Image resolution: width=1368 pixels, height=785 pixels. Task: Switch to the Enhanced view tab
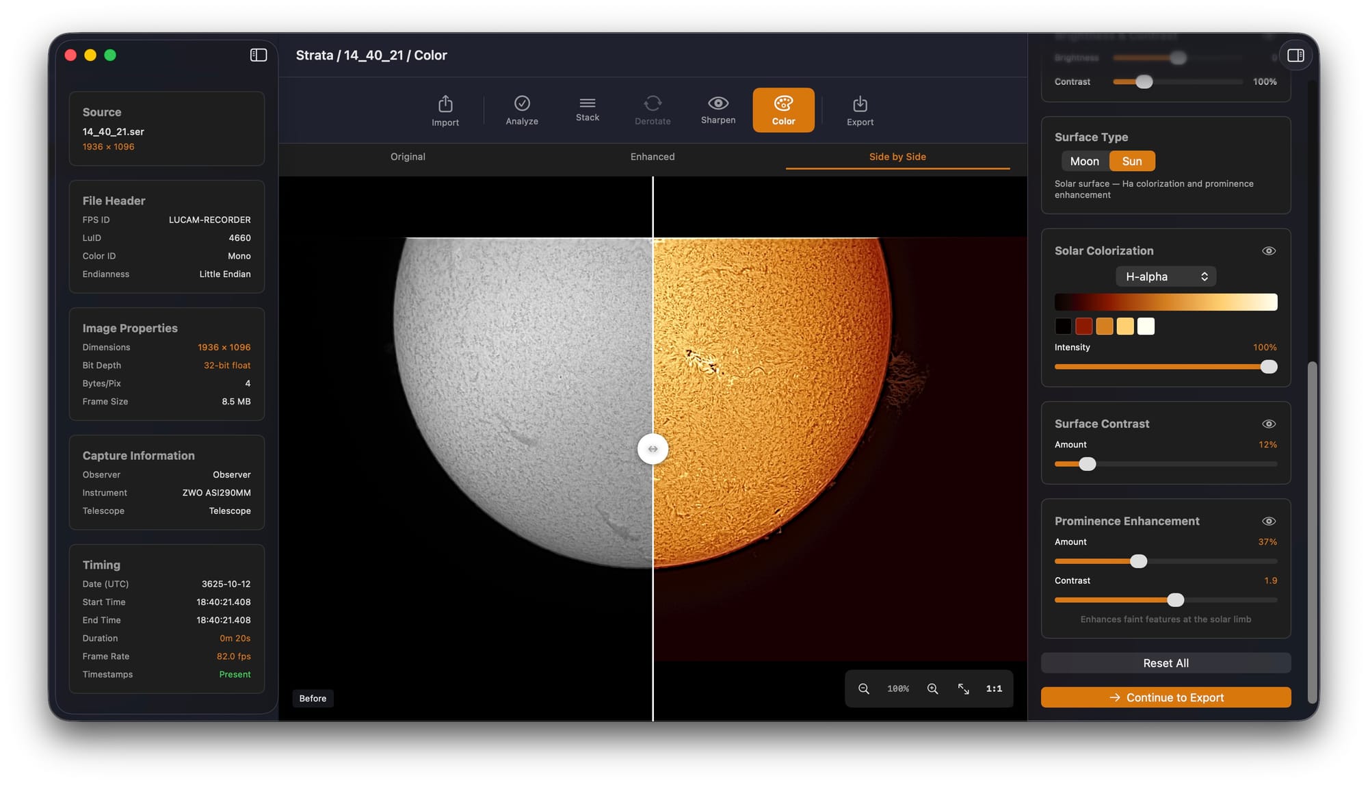652,157
